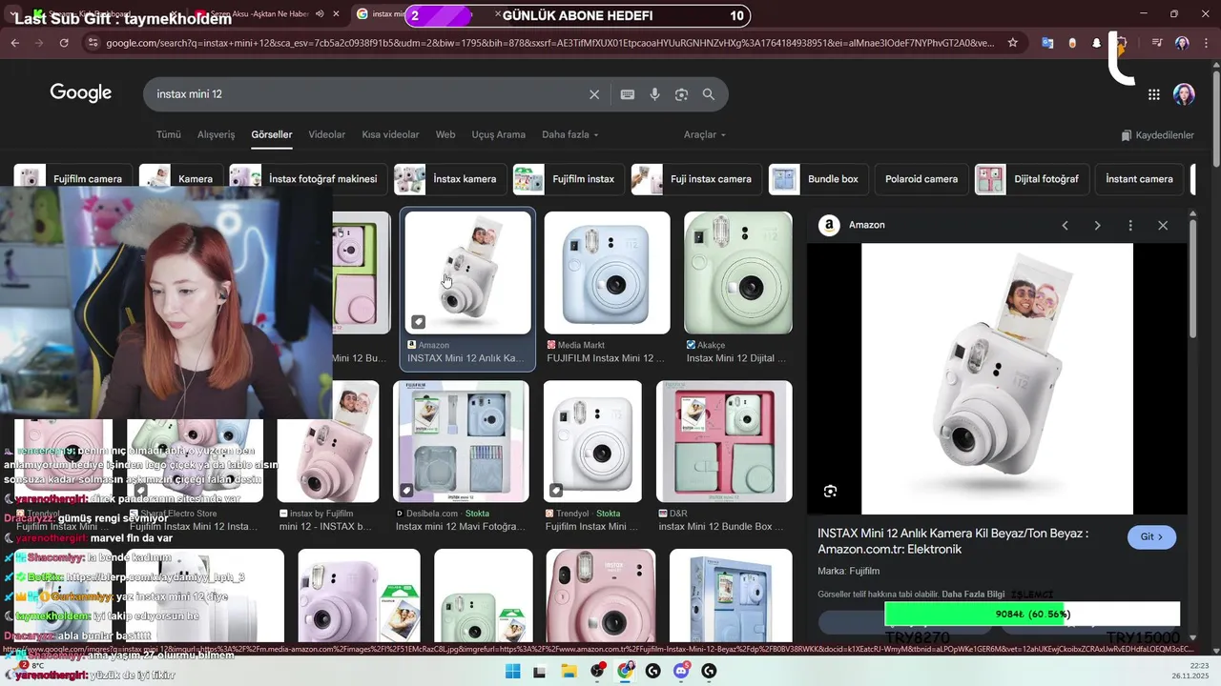Open the three-dot menu in image panel
Image resolution: width=1221 pixels, height=686 pixels.
[1130, 226]
